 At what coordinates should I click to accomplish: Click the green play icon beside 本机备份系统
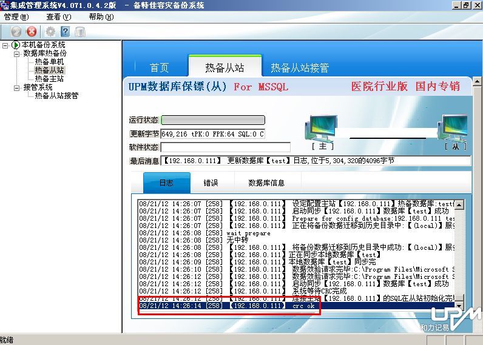tap(16, 45)
